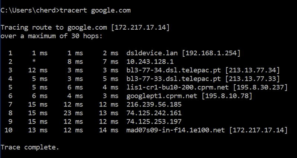Click the 74.125.242.161 address
Image resolution: width=297 pixels, height=158 pixels.
154,113
